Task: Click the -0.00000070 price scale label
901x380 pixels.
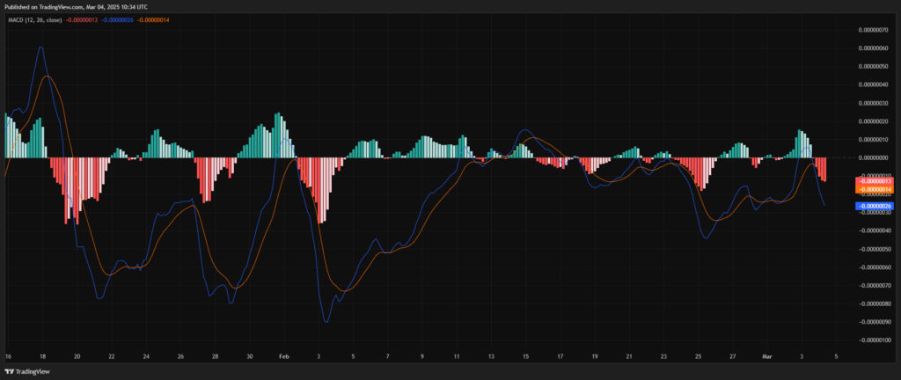Action: [x=874, y=285]
